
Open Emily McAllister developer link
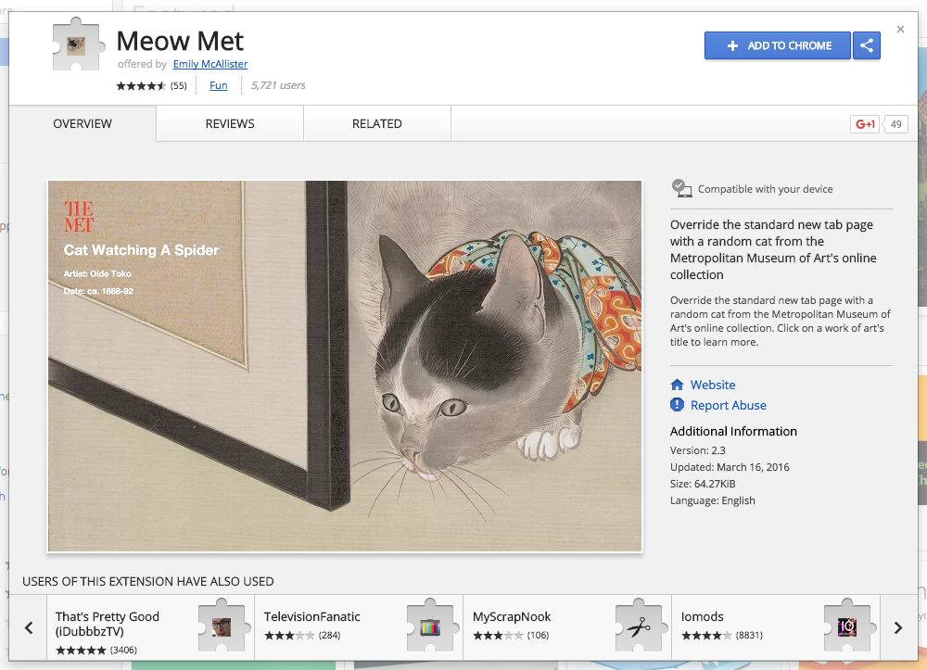(x=210, y=64)
